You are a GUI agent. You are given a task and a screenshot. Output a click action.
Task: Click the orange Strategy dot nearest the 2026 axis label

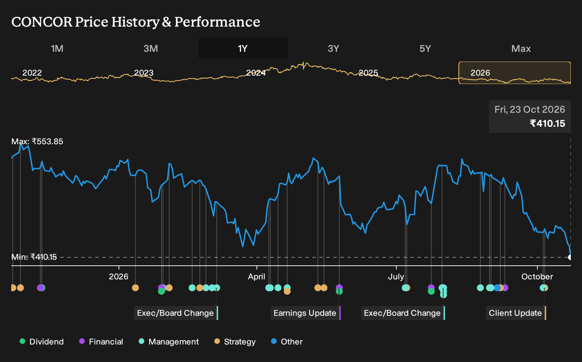point(135,288)
